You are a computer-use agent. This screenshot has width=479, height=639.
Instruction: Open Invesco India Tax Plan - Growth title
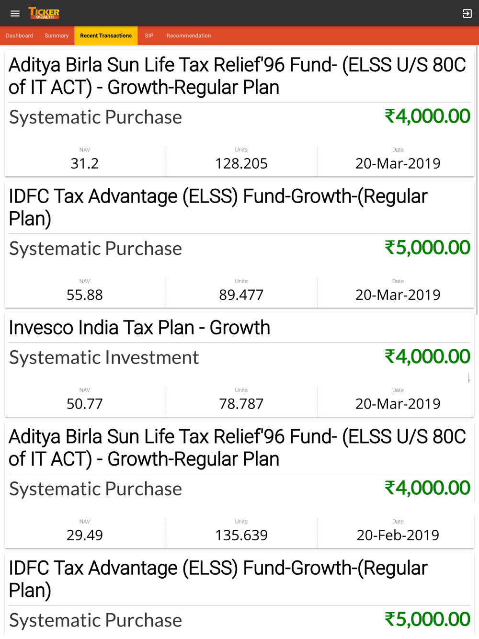click(x=139, y=328)
